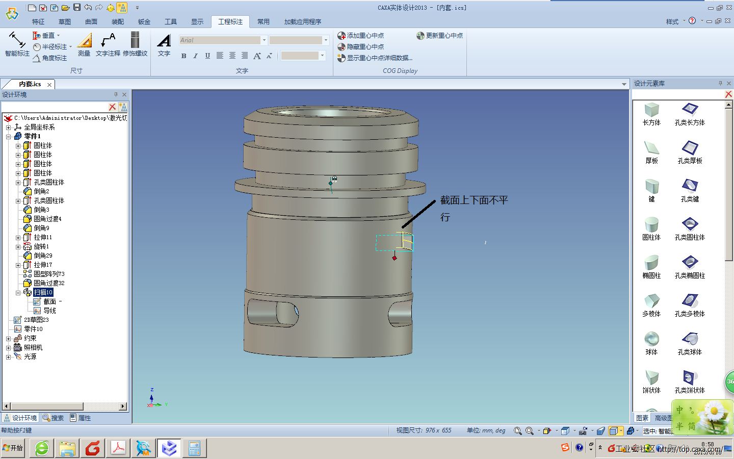
Task: Select the 测量 measure tool
Action: (84, 43)
